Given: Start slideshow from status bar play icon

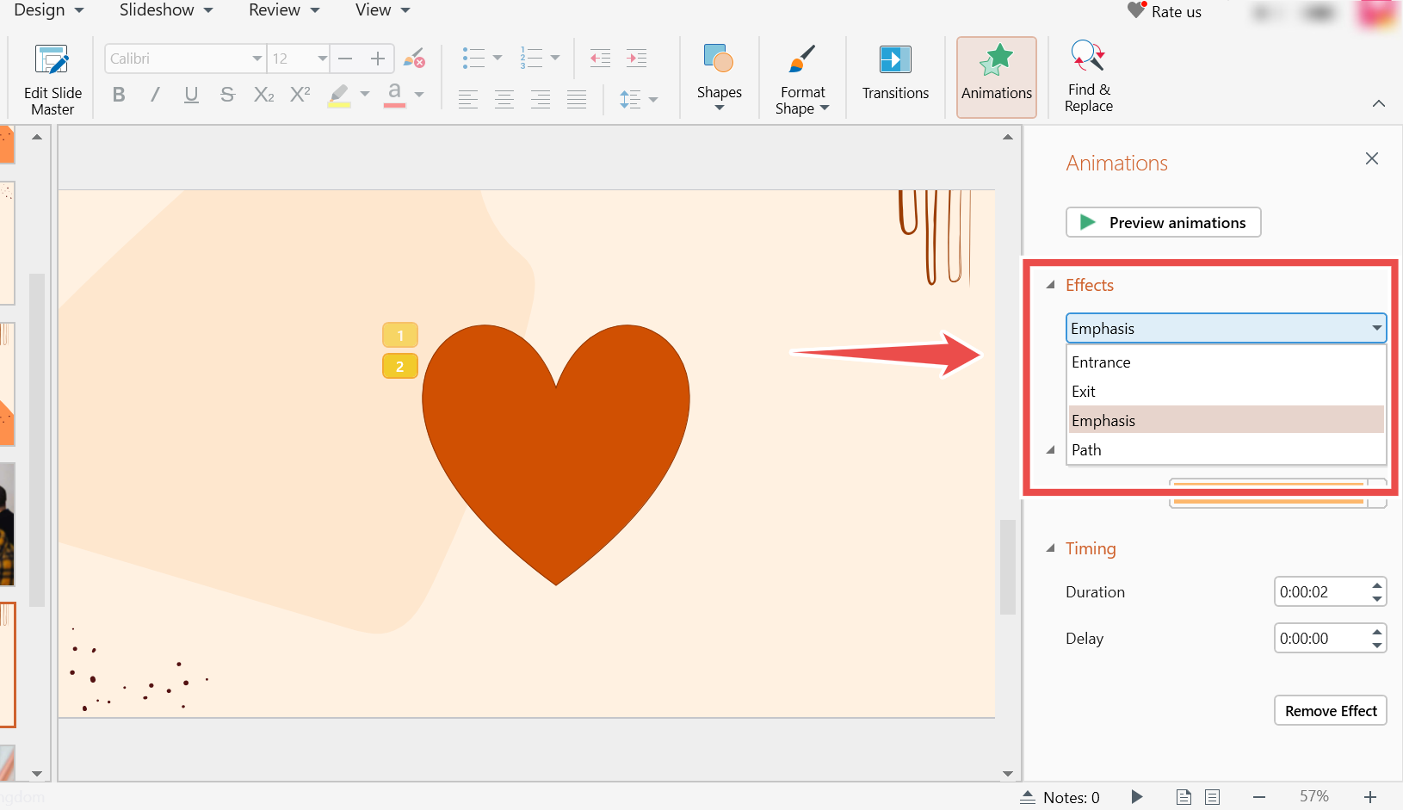Looking at the screenshot, I should pyautogui.click(x=1137, y=797).
